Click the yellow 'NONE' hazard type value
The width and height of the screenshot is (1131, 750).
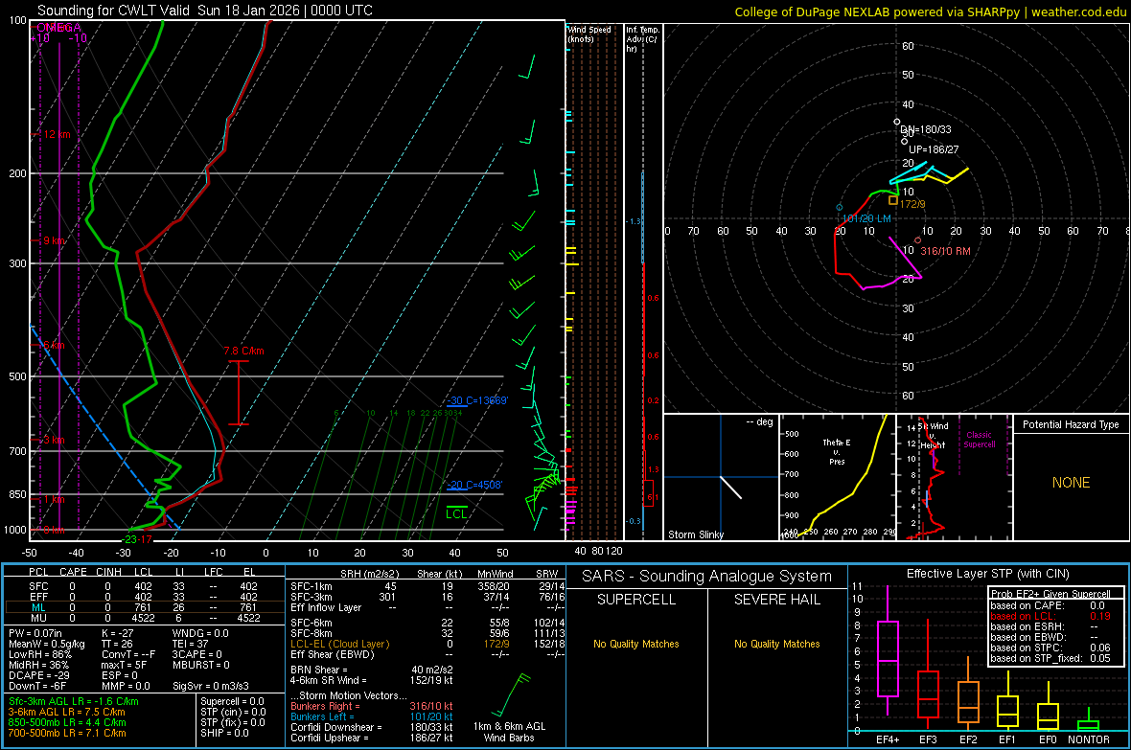click(x=1072, y=483)
